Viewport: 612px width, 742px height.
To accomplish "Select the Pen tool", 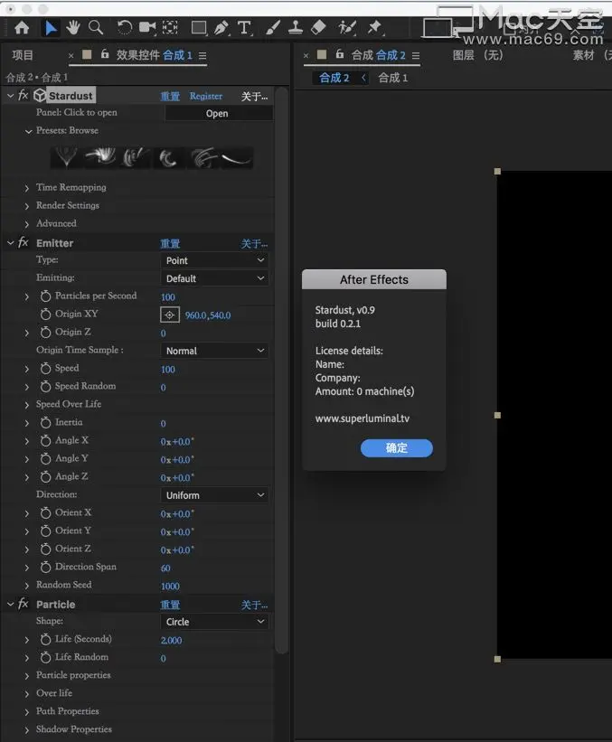I will point(221,28).
